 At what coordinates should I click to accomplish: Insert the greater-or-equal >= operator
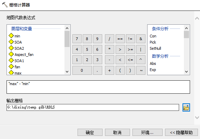[x=130, y=49]
